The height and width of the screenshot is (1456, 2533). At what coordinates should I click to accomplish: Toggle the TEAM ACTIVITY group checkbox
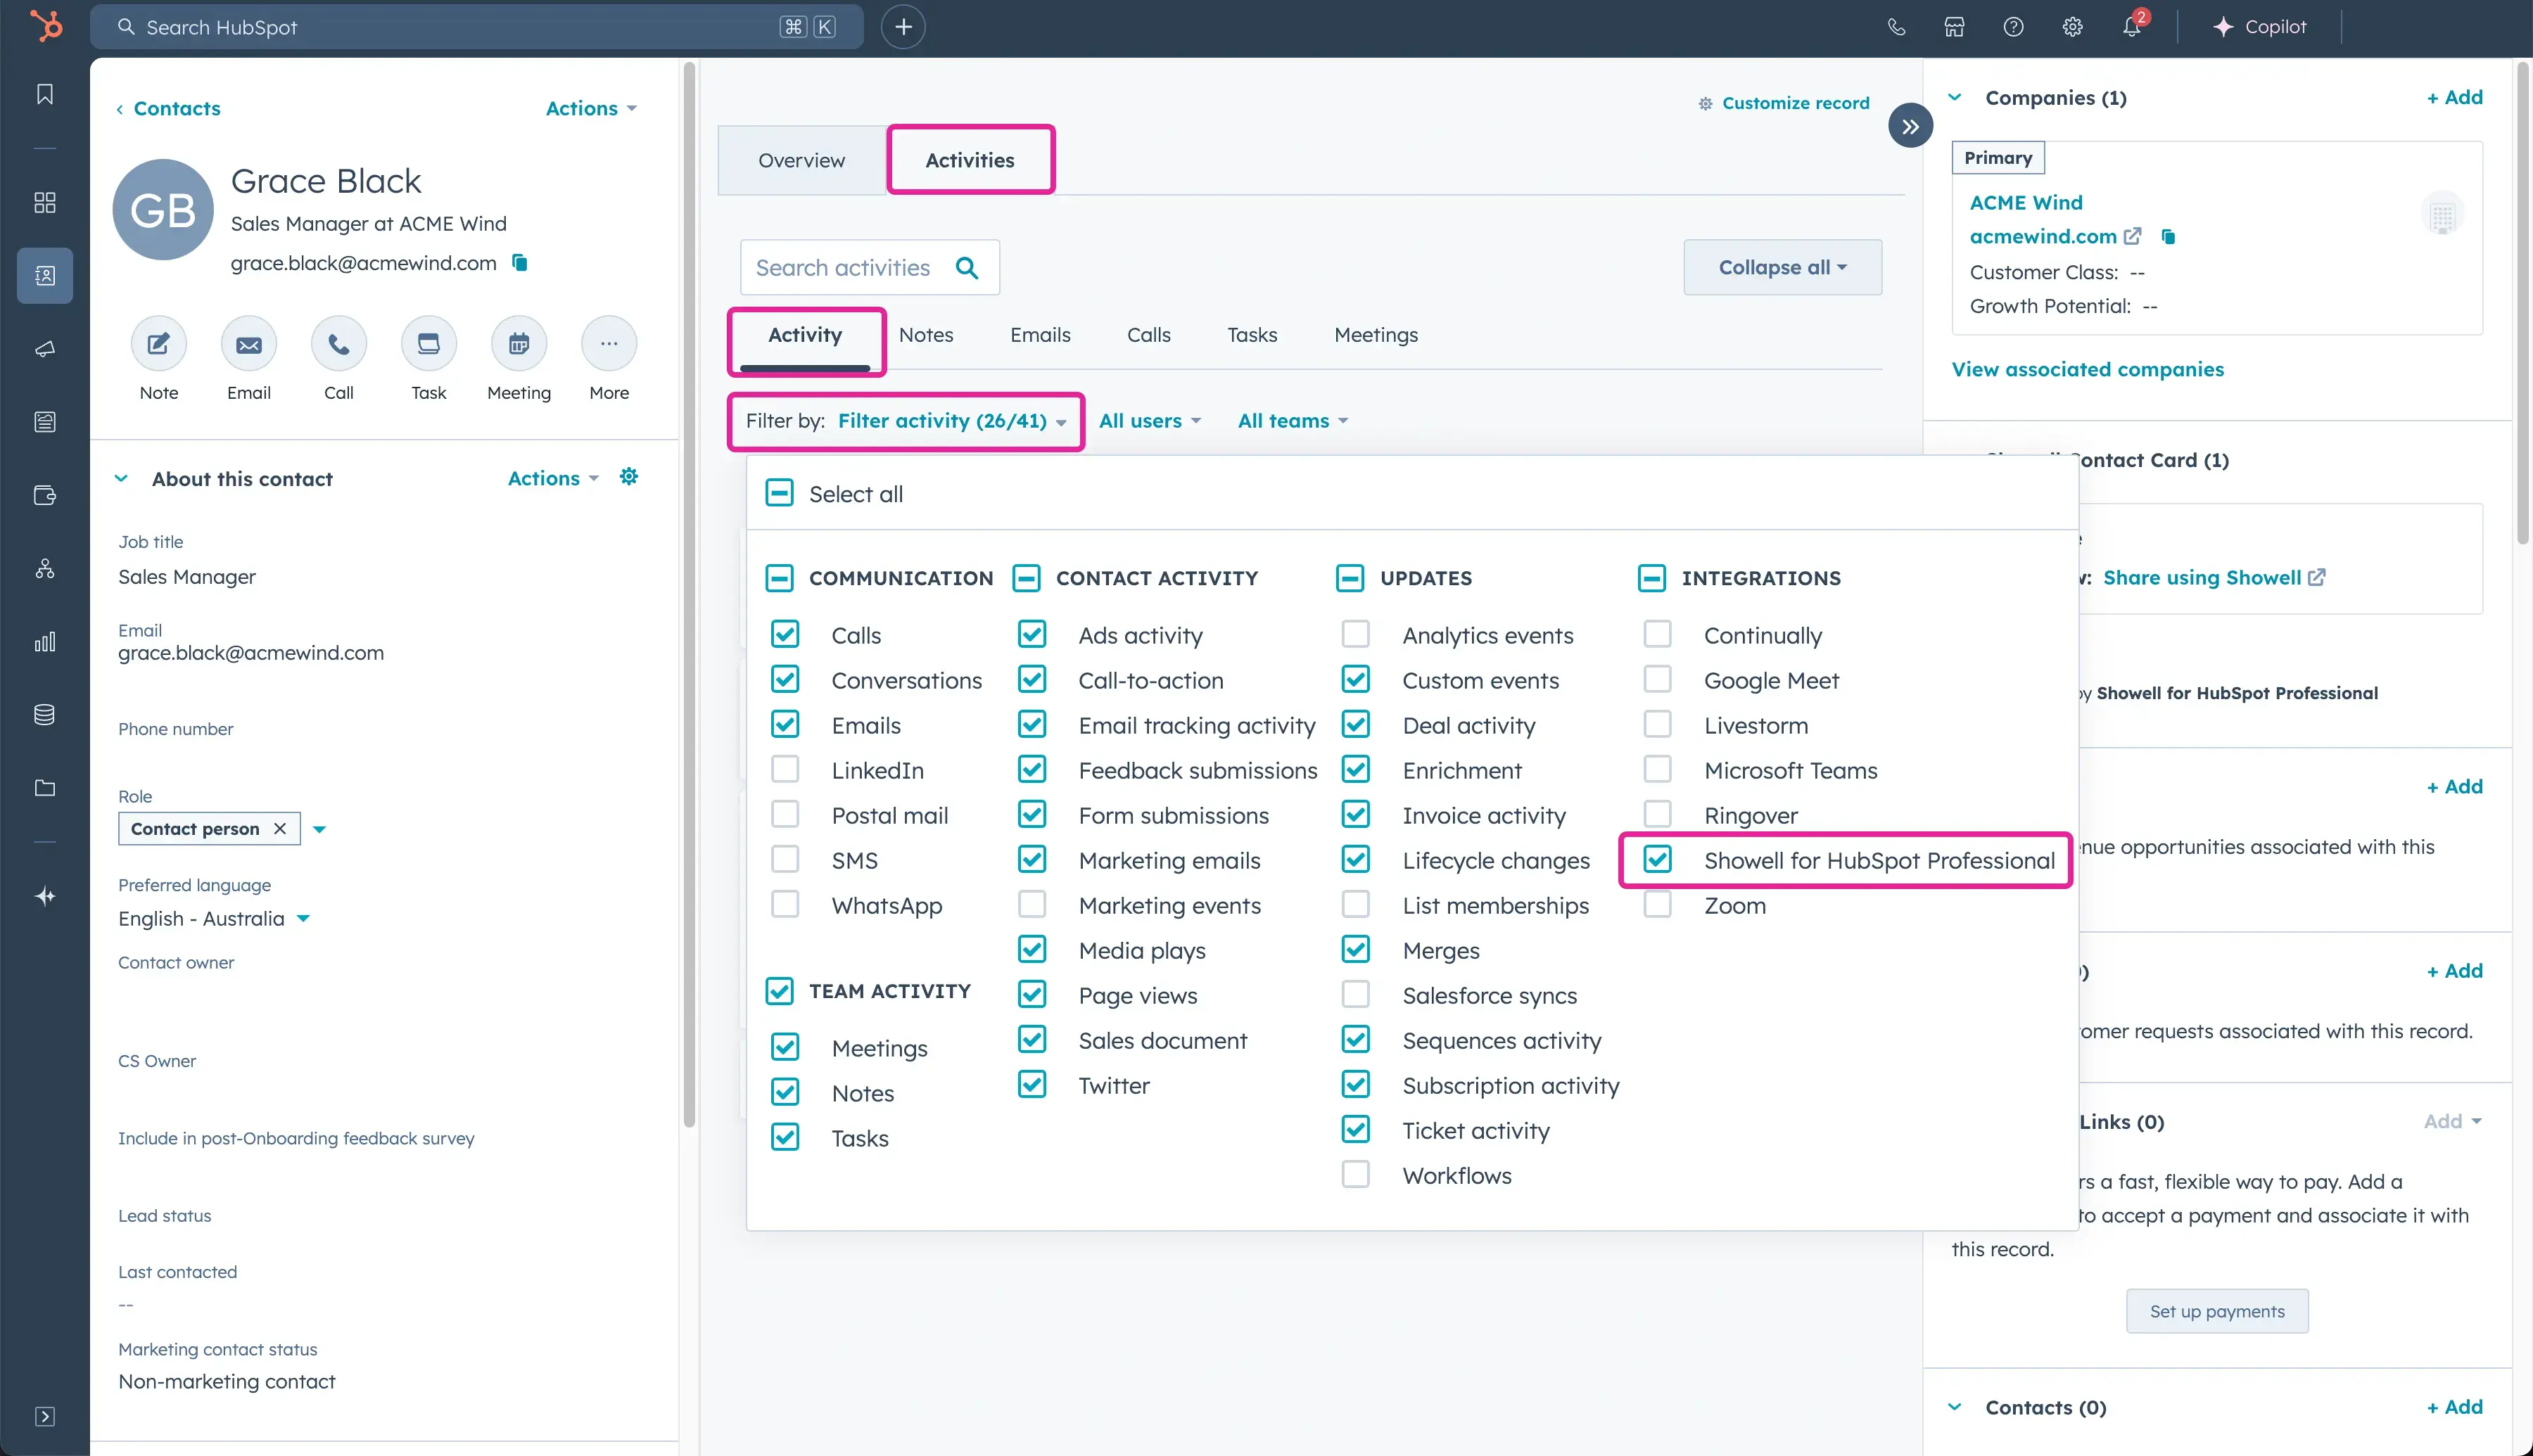779,991
